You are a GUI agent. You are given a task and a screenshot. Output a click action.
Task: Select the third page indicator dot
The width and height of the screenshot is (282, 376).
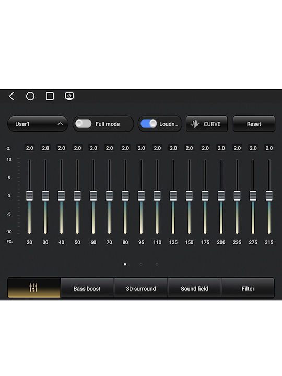(x=157, y=264)
